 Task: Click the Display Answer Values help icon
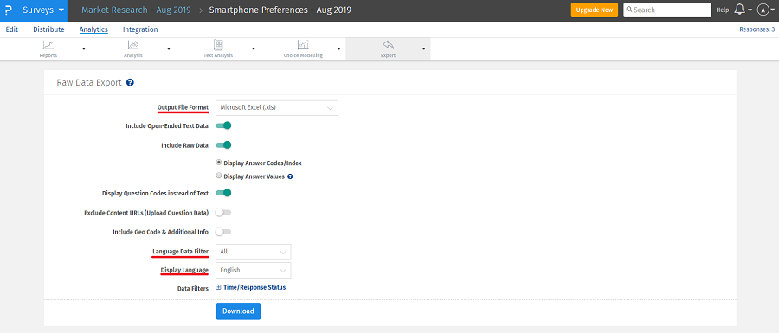point(290,176)
